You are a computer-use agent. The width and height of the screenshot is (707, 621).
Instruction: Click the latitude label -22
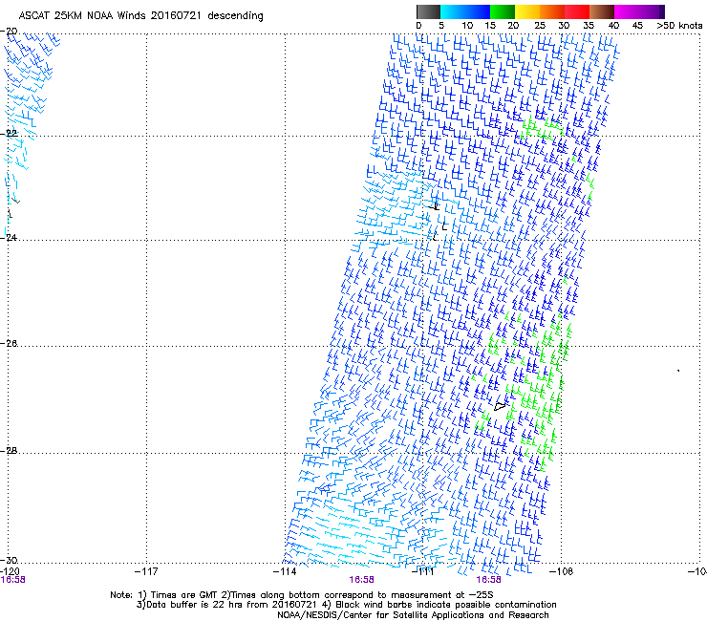(9, 133)
